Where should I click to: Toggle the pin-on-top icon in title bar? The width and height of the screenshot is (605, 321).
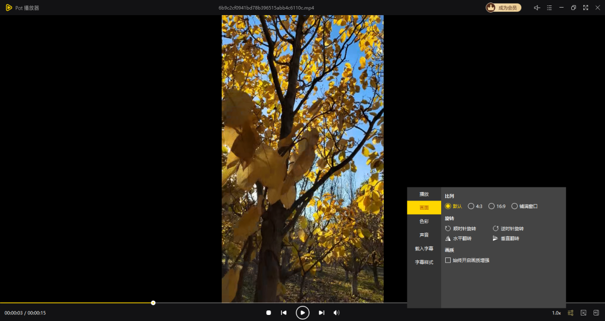tap(537, 8)
